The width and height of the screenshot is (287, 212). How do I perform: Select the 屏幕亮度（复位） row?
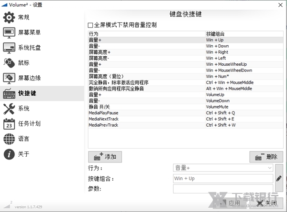click(x=186, y=76)
